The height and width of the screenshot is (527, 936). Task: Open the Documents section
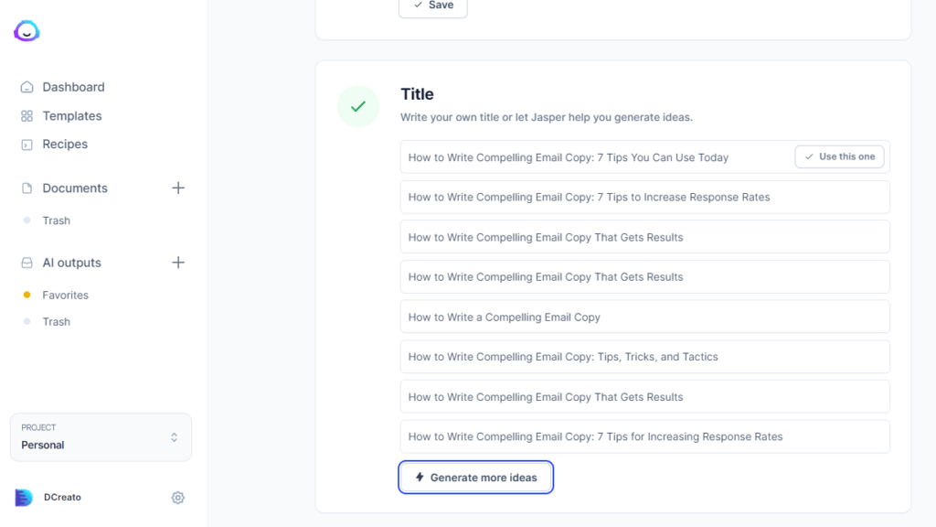click(75, 188)
